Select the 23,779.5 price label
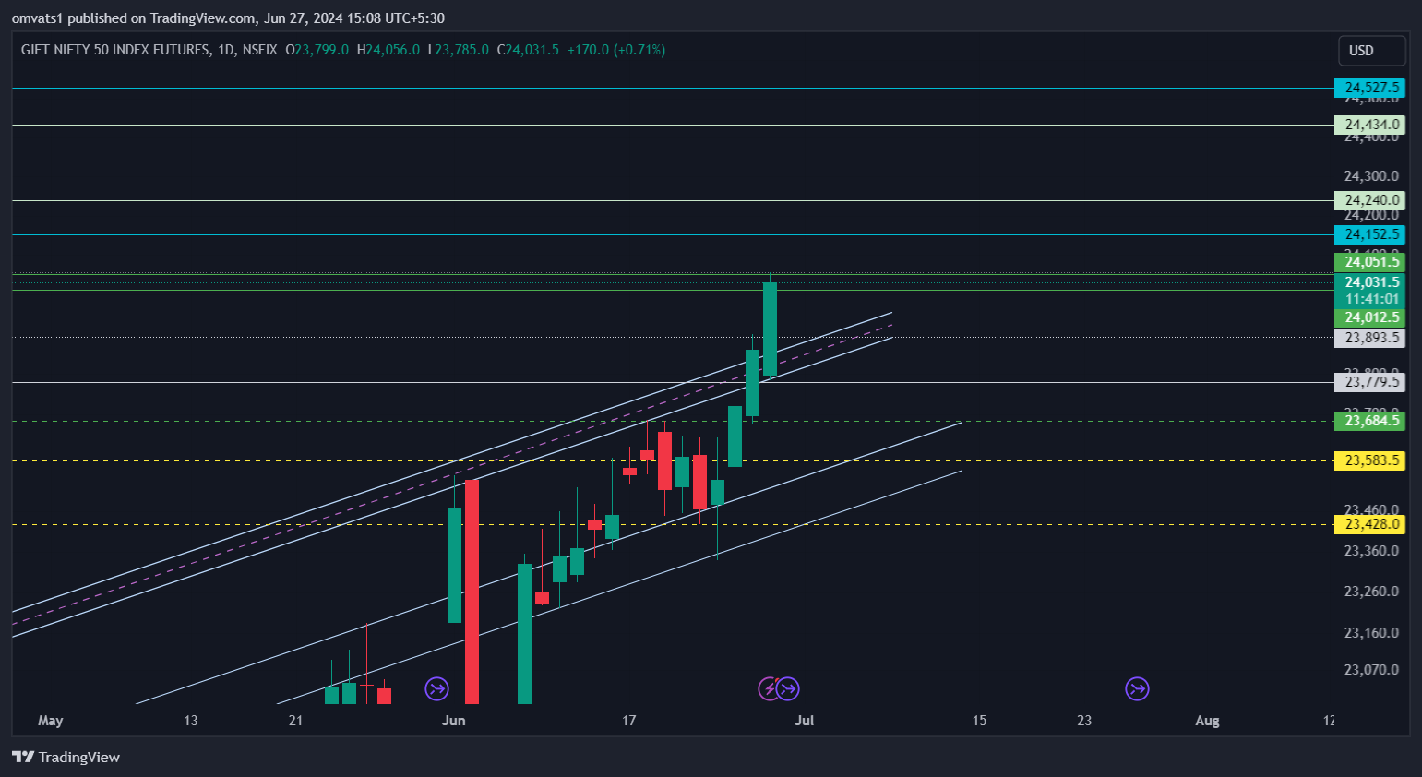This screenshot has height=777, width=1422. pos(1370,382)
